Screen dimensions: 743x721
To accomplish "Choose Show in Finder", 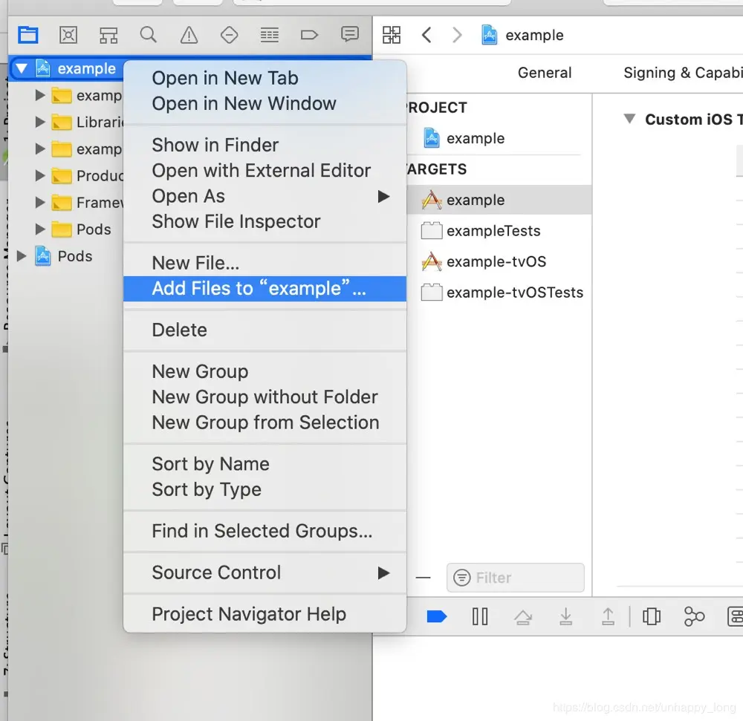I will (265, 146).
